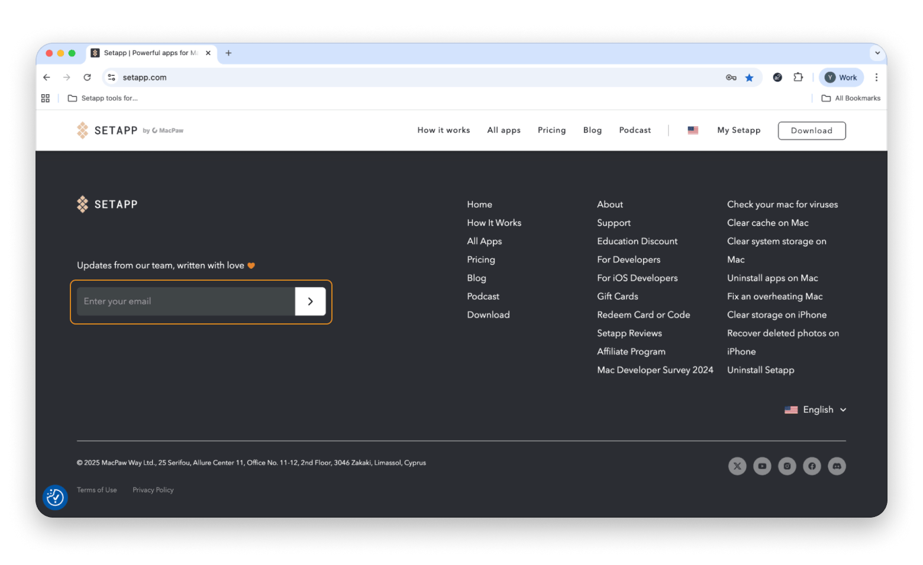This screenshot has height=565, width=923.
Task: Open the About link
Action: 610,204
